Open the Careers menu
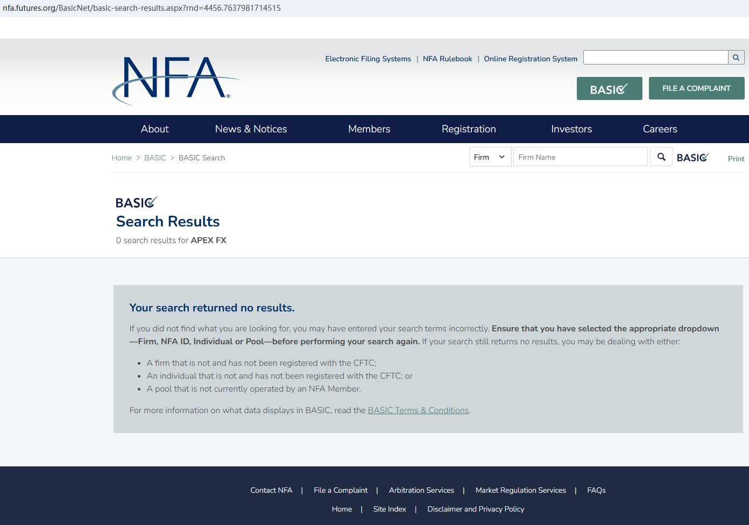749x525 pixels. click(660, 129)
